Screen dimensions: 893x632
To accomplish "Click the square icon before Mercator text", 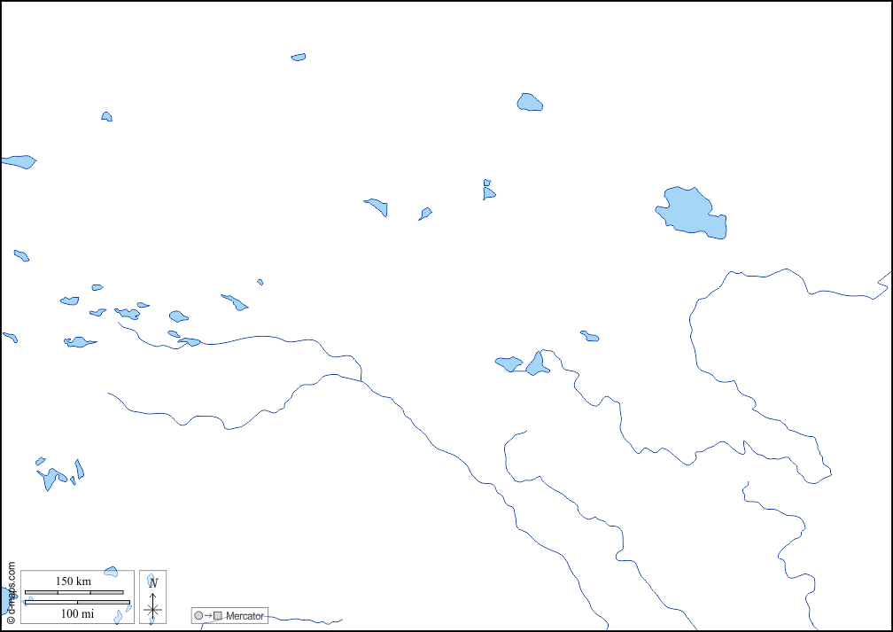I will [218, 615].
